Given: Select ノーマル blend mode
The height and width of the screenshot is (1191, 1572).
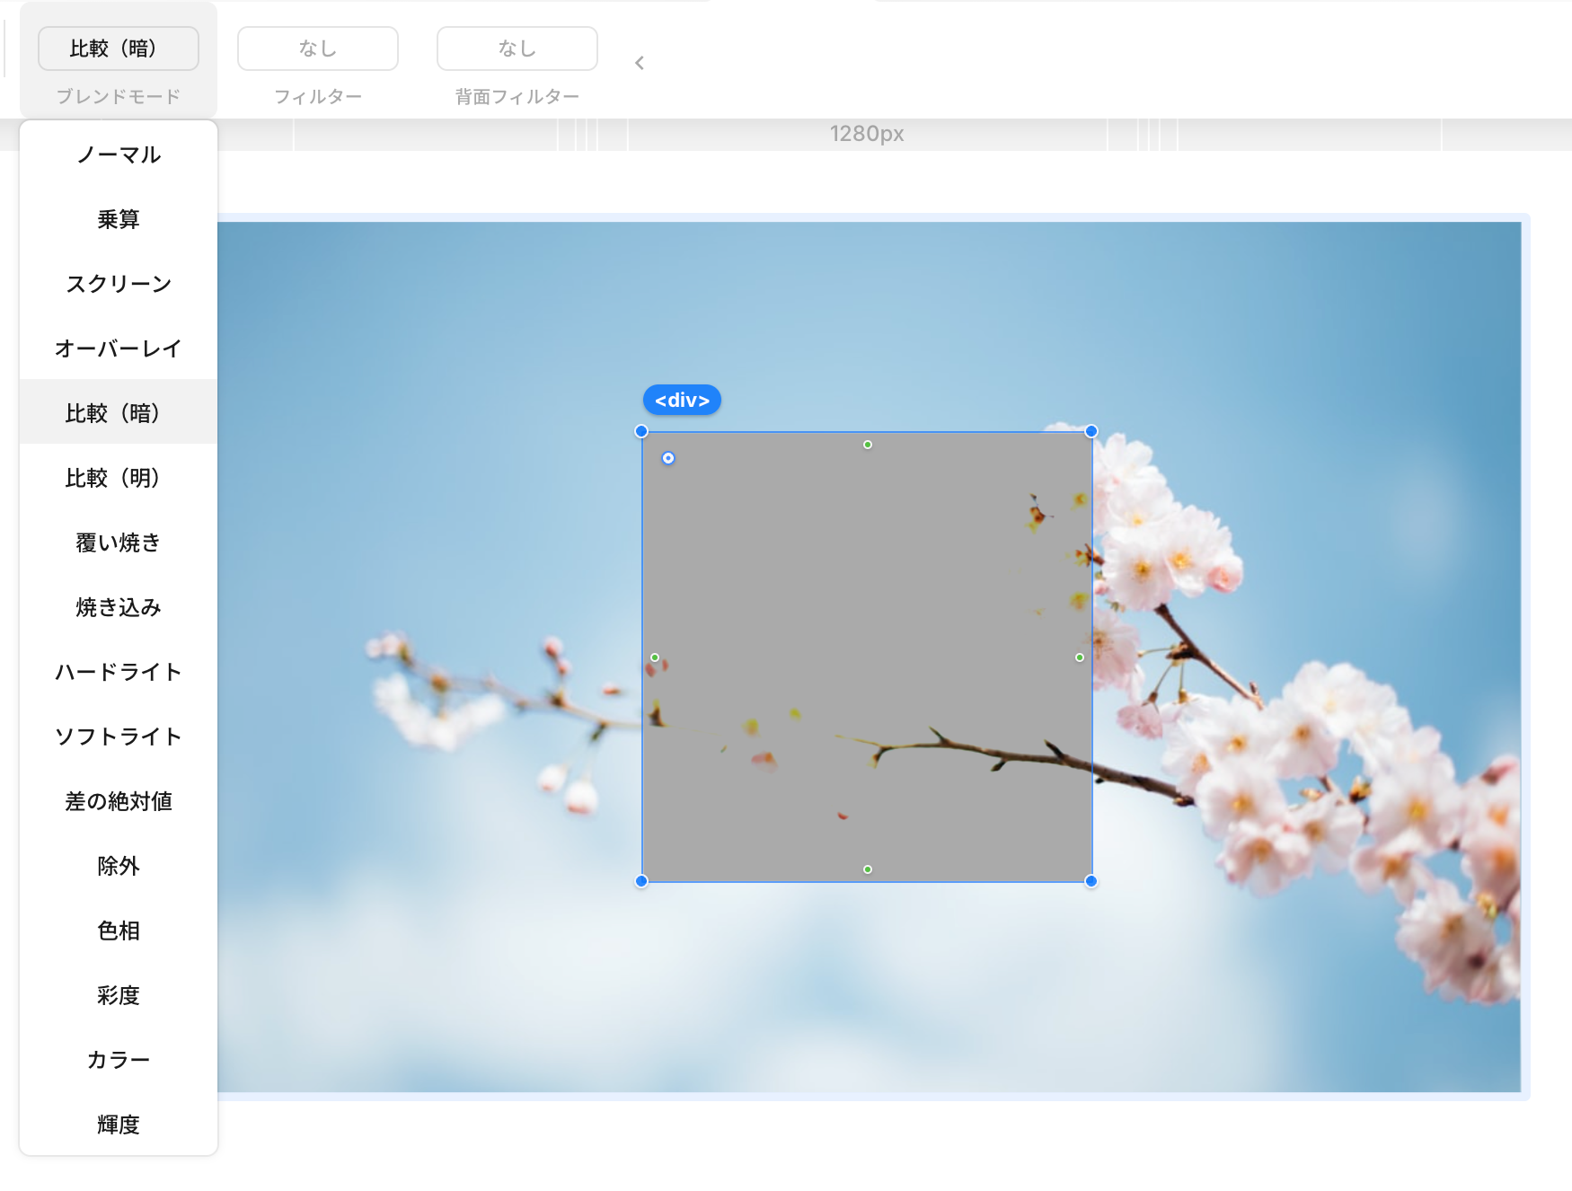Looking at the screenshot, I should [x=119, y=154].
